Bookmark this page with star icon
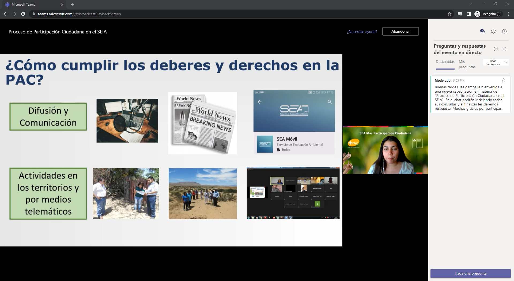This screenshot has height=281, width=514. [x=449, y=14]
